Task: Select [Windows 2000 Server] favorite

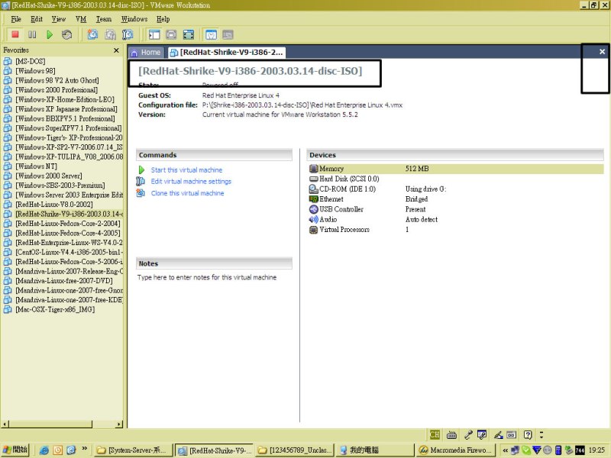Action: (x=49, y=176)
